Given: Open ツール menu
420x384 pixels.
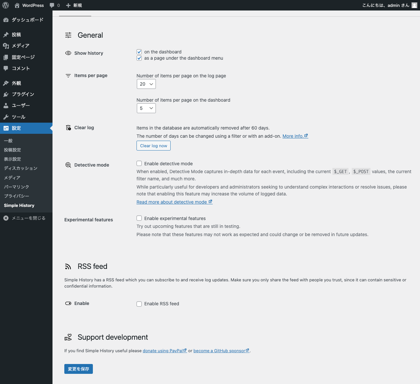Looking at the screenshot, I should [26, 117].
